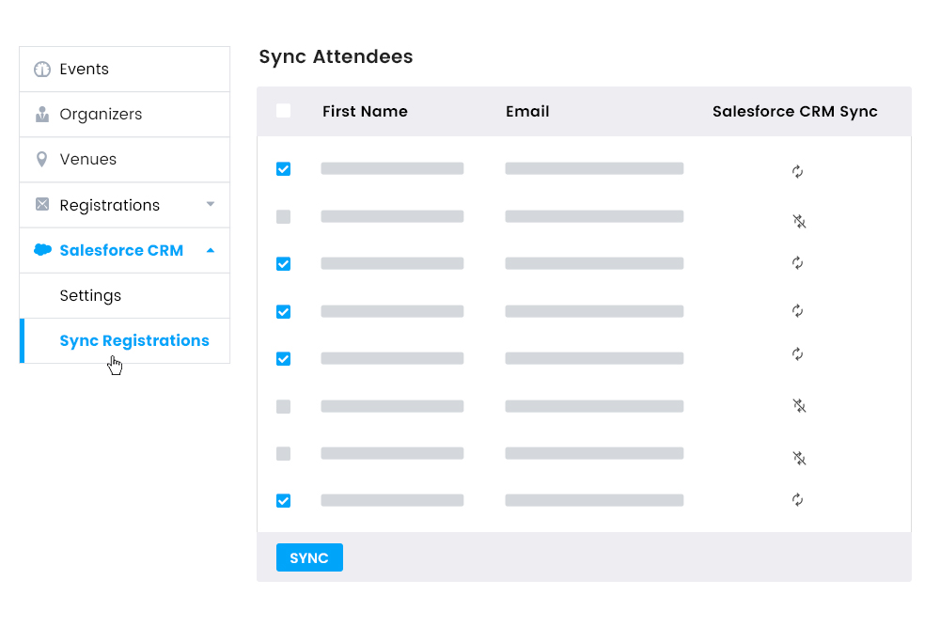Image resolution: width=940 pixels, height=627 pixels.
Task: Click the Email placeholder bar on the third row
Action: (594, 263)
